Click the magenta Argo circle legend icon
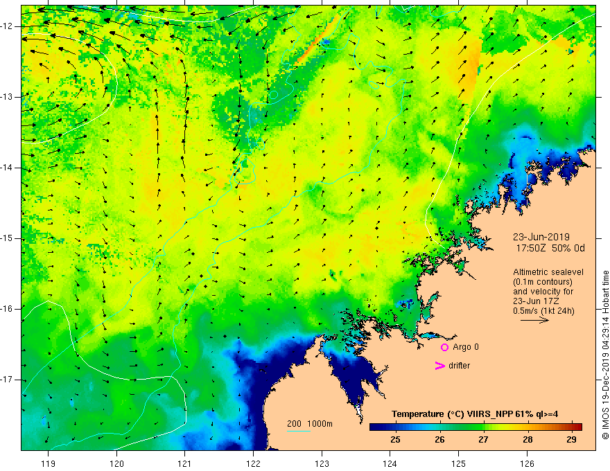Screen dimensions: 610x471 click(444, 348)
